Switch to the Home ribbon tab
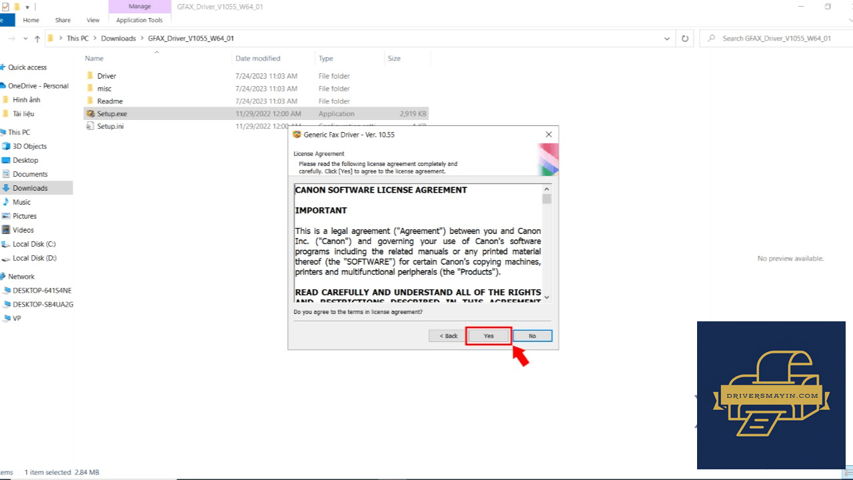Image resolution: width=853 pixels, height=480 pixels. [x=31, y=20]
